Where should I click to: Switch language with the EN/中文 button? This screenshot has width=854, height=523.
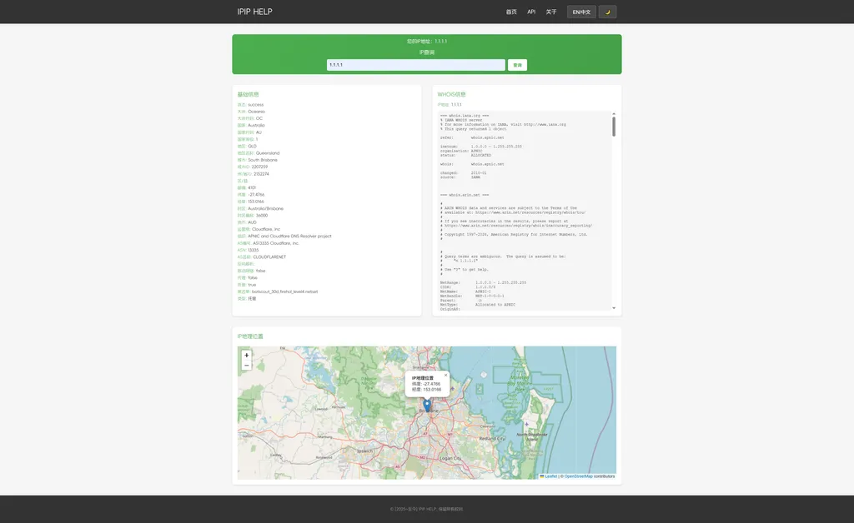pyautogui.click(x=581, y=12)
